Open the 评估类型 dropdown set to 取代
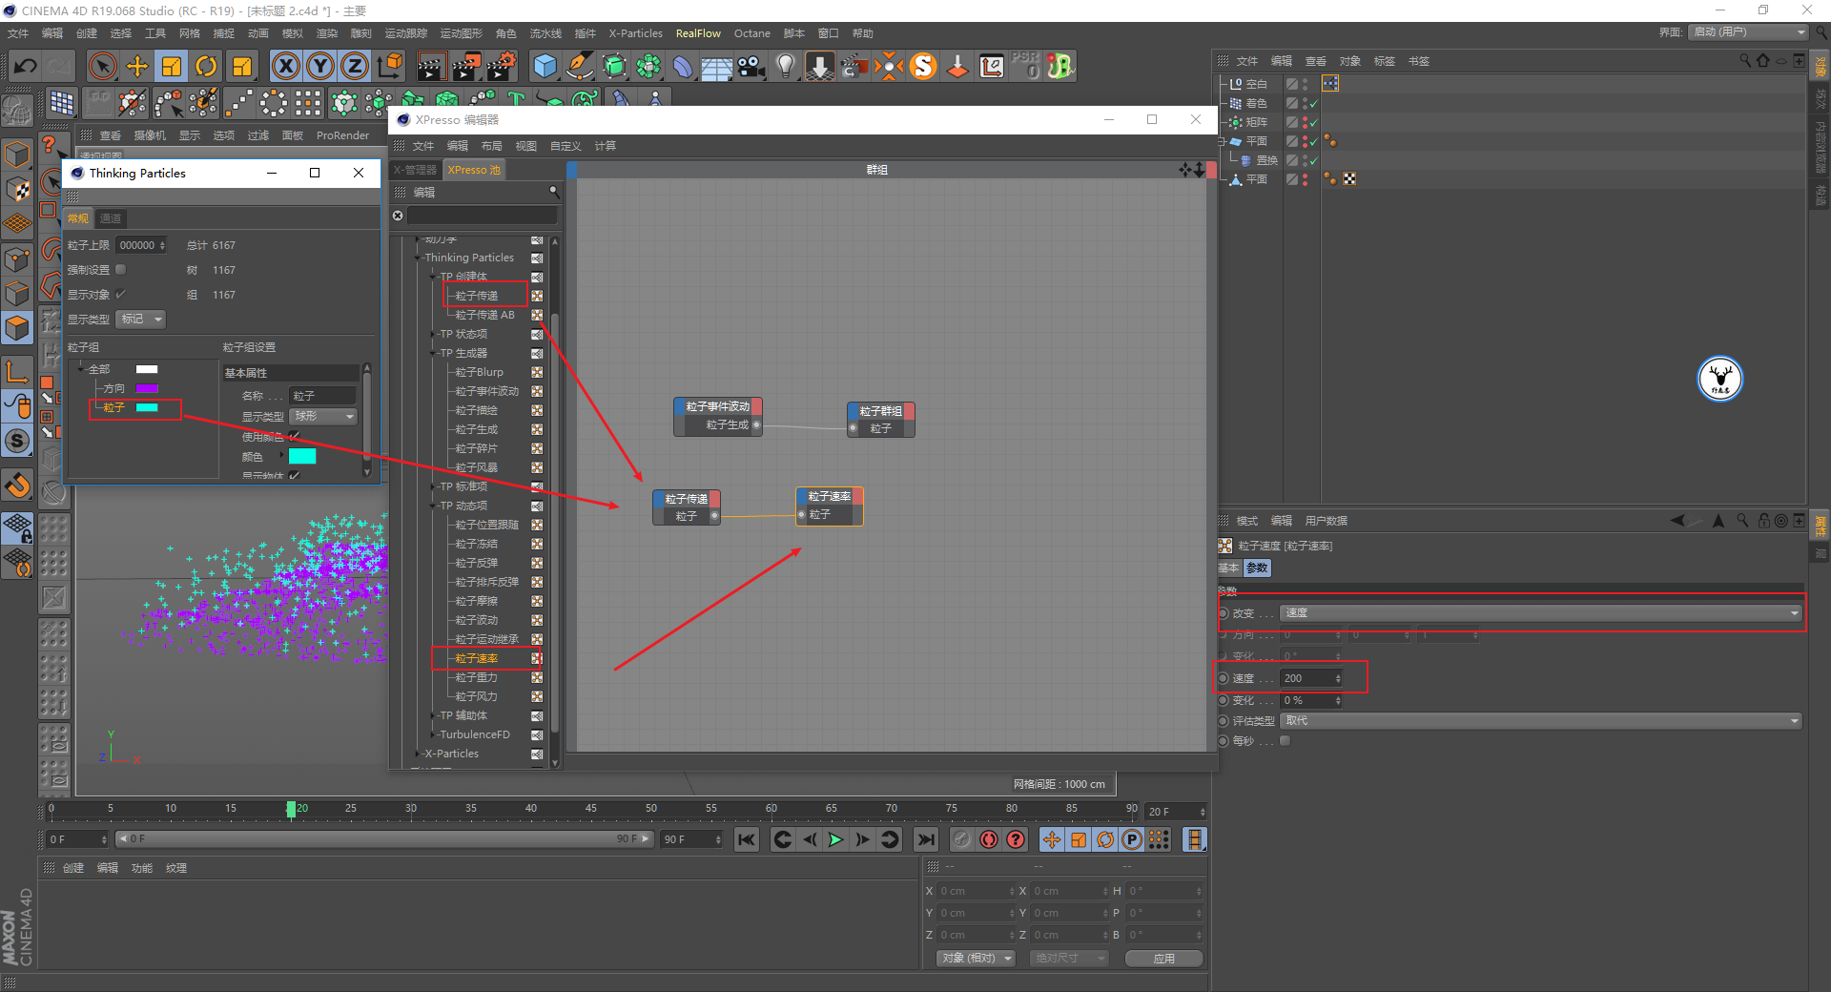Screen dimensions: 1831x992 click(1541, 721)
